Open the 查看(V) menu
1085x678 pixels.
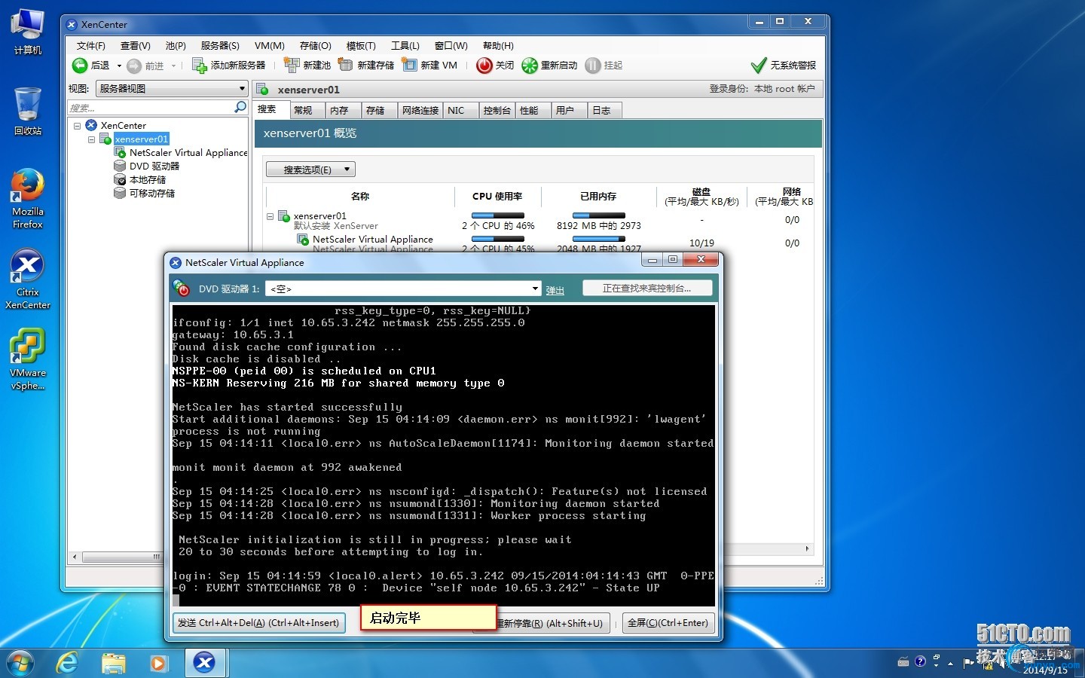pyautogui.click(x=136, y=46)
